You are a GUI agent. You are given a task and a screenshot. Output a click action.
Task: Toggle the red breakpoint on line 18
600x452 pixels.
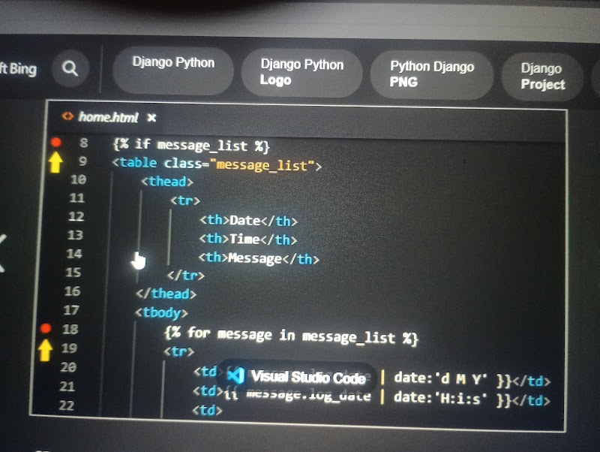click(x=46, y=328)
